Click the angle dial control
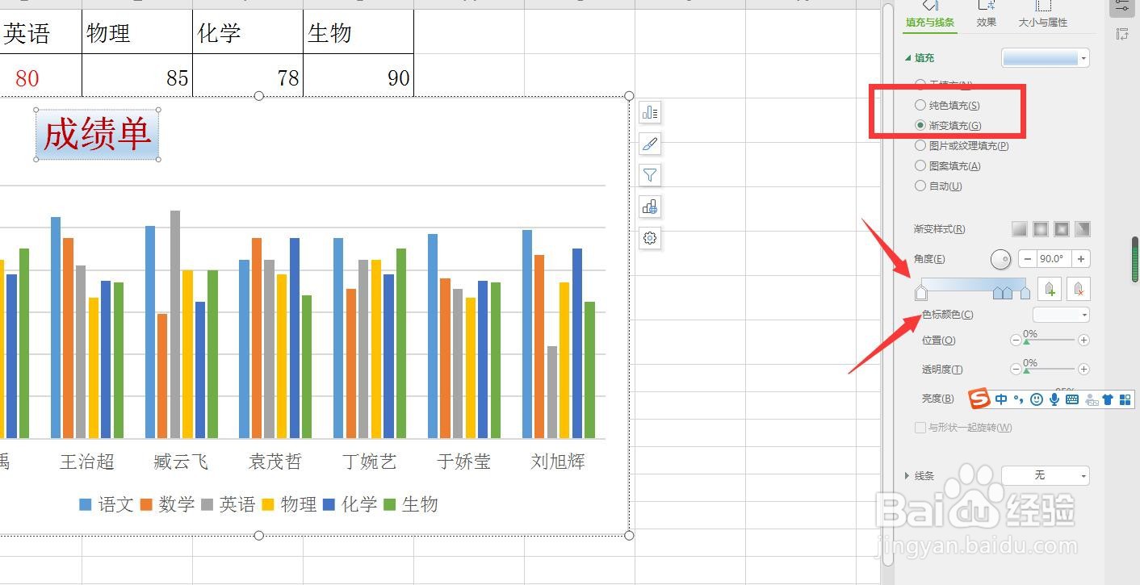 (1000, 259)
